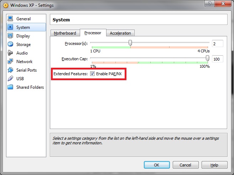Select System in the settings list
234x175 pixels.
tap(26, 27)
